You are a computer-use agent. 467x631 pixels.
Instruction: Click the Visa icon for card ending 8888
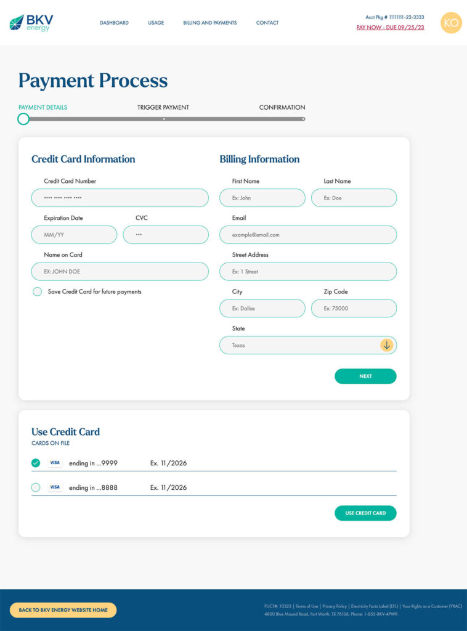click(55, 487)
